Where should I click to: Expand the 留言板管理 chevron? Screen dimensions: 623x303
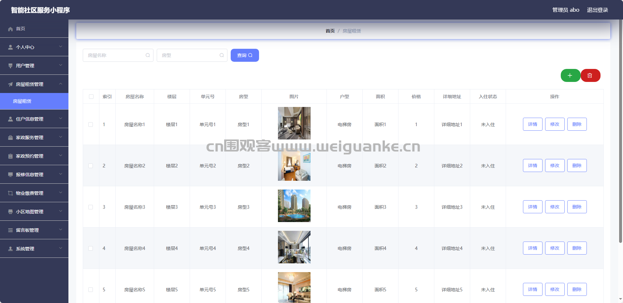[x=61, y=230]
